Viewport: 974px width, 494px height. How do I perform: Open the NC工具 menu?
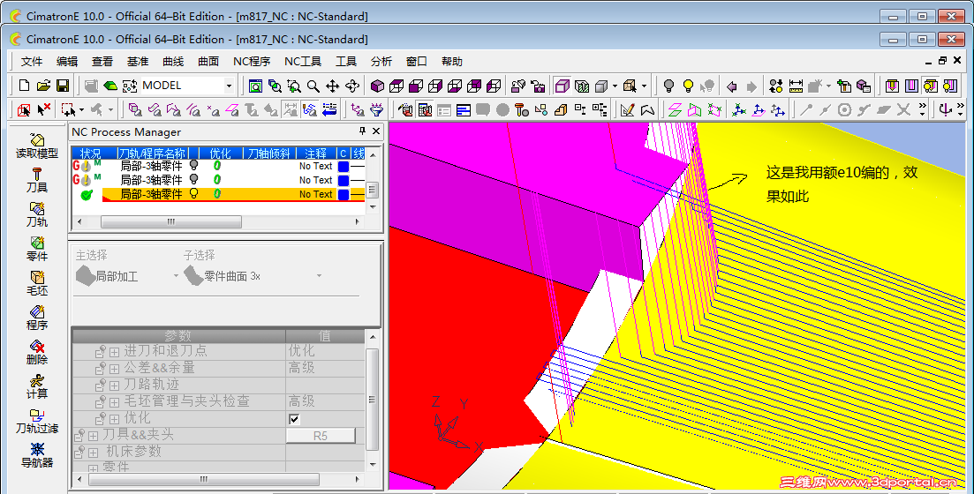(x=303, y=62)
